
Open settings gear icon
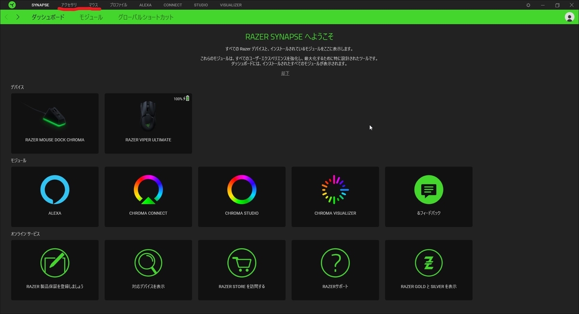[x=528, y=5]
